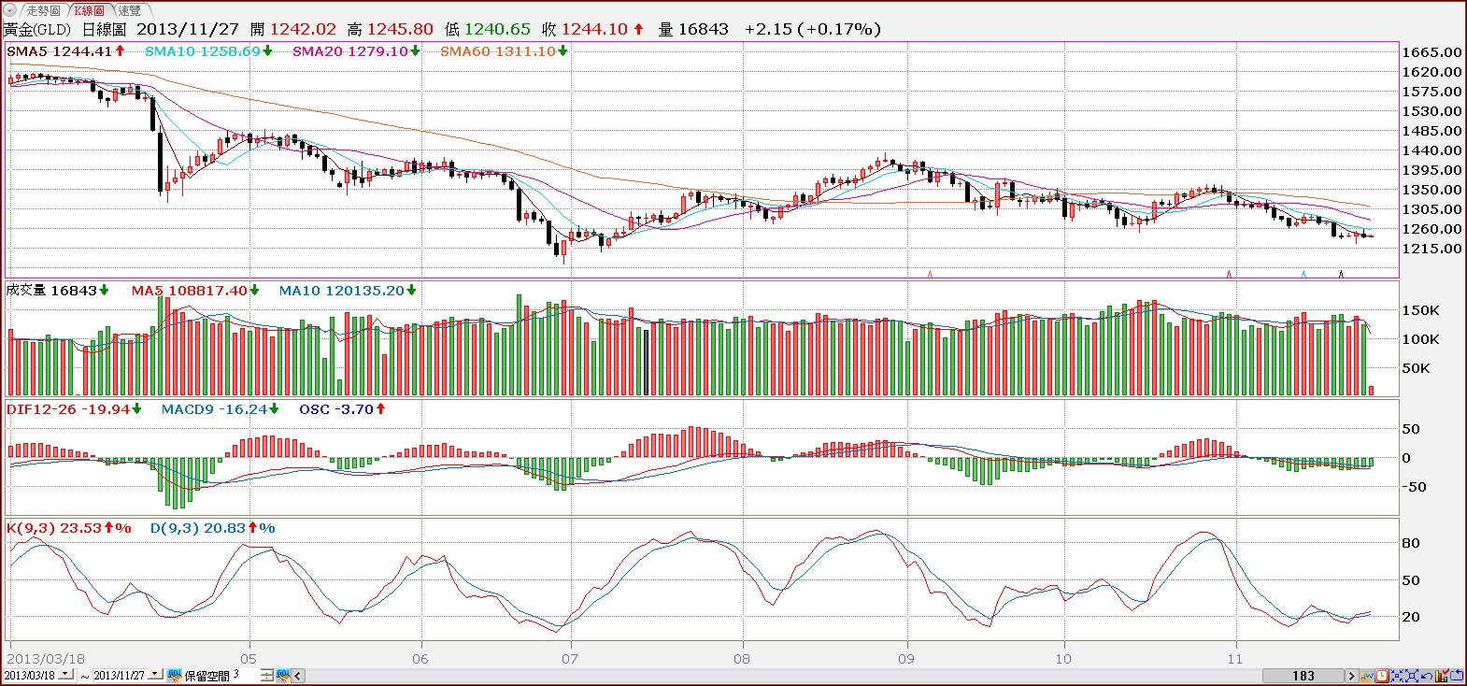Viewport: 1467px width, 686px height.
Task: Click the closing price 1244.10
Action: pyautogui.click(x=594, y=29)
